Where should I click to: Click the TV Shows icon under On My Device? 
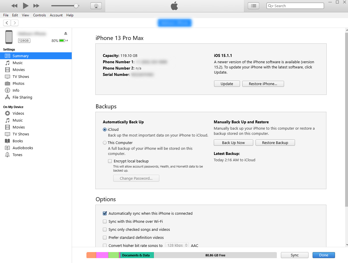coord(7,134)
